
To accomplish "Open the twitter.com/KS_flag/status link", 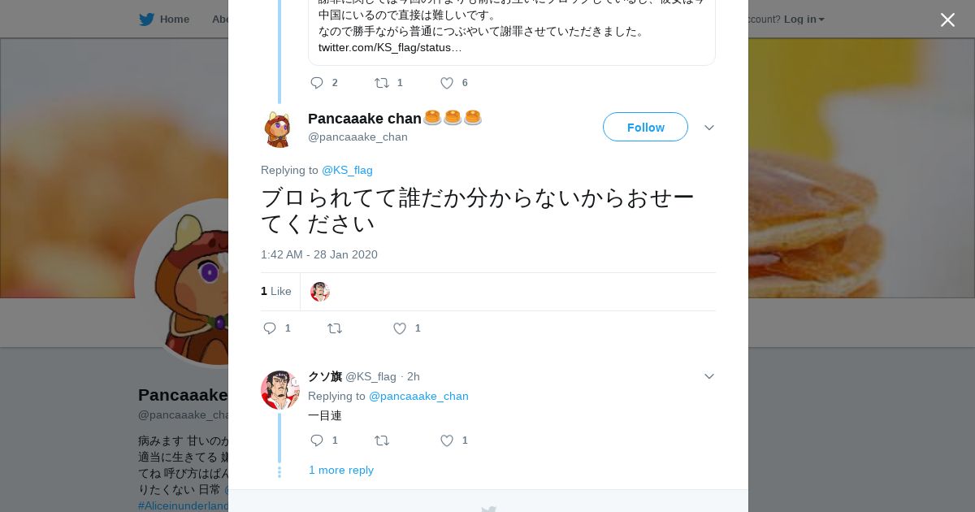I will coord(390,47).
